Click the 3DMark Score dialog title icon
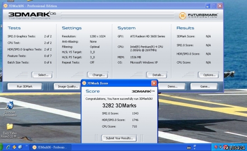The width and height of the screenshot is (247, 151). click(x=84, y=83)
